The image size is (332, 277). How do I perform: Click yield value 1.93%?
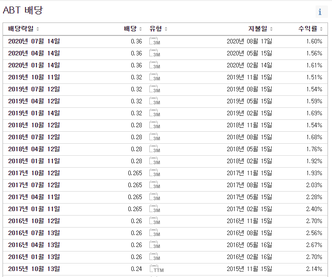tap(314, 173)
